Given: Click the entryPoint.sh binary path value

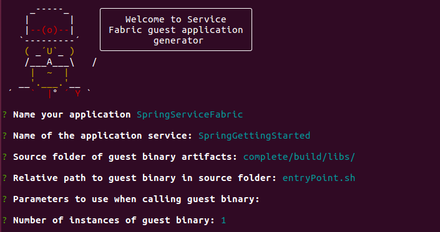Looking at the screenshot, I should click(x=319, y=178).
